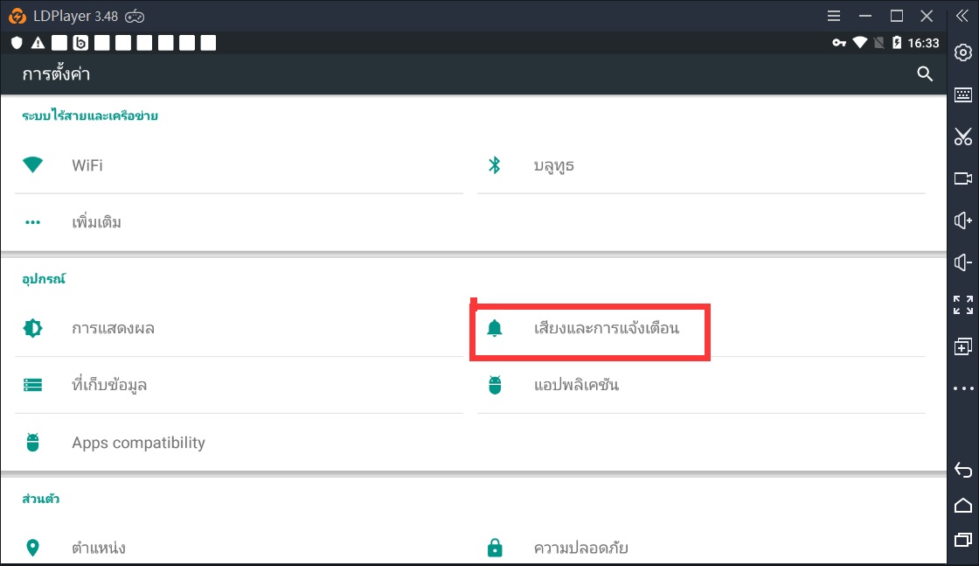Open the keyboard mapping tool
This screenshot has width=979, height=566.
click(962, 94)
